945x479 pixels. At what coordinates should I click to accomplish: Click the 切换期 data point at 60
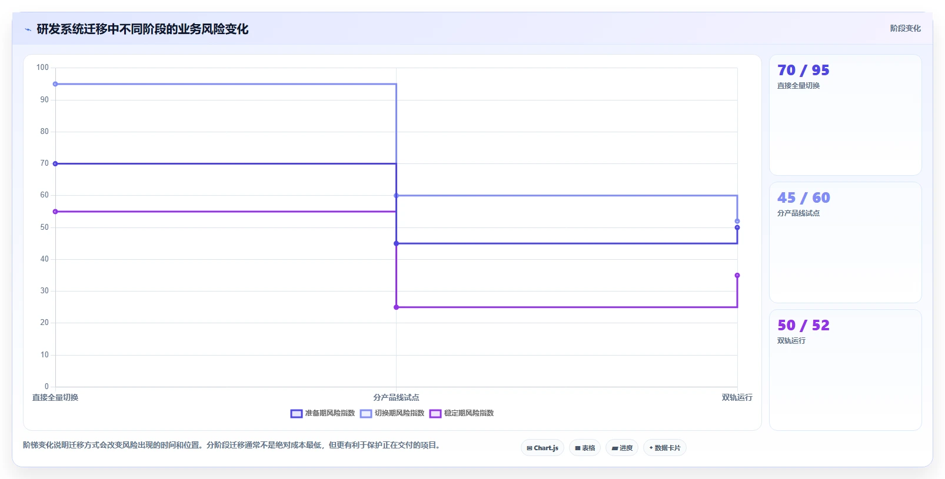click(396, 196)
